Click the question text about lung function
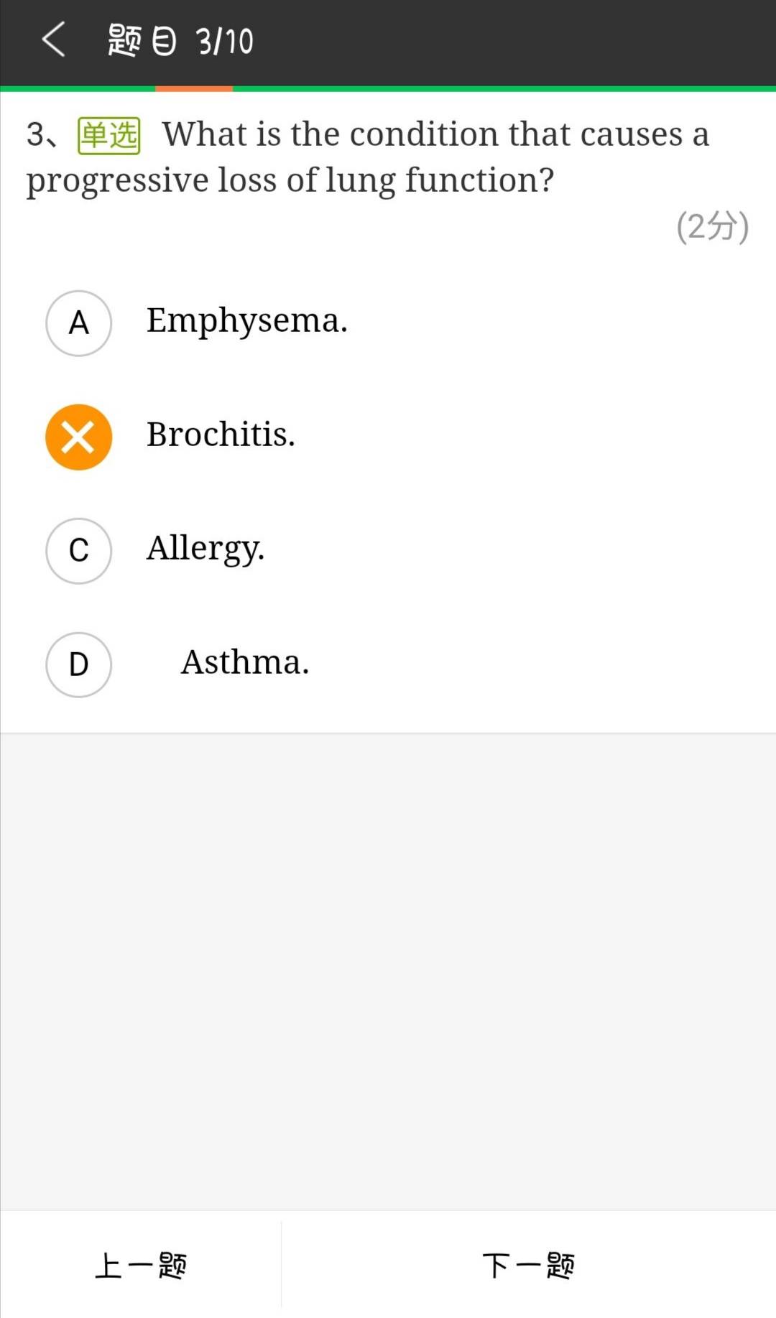The image size is (776, 1318). pos(366,157)
